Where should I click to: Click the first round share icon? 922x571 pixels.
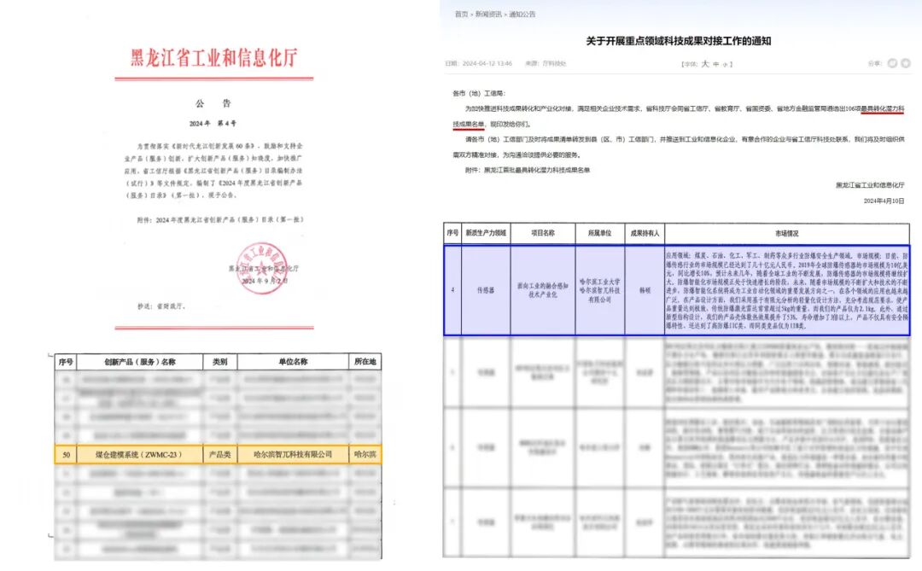click(892, 63)
